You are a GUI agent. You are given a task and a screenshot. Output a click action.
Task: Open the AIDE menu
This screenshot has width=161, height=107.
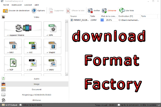click(37, 5)
